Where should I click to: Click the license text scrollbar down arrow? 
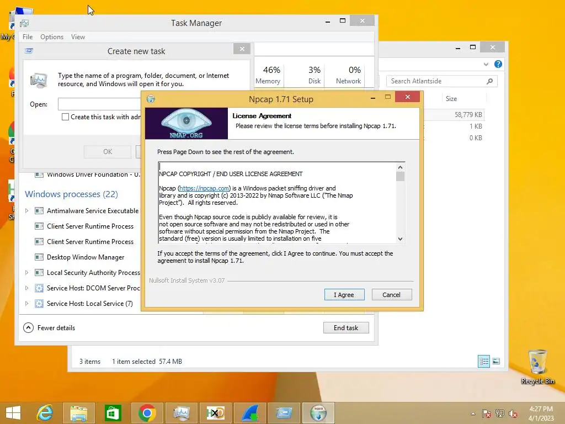[x=401, y=239]
